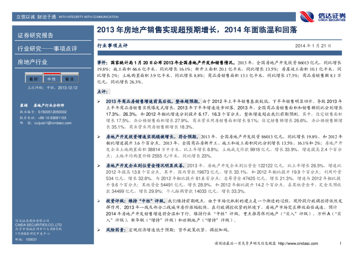Select the 中性 rating box

[x=51, y=79]
